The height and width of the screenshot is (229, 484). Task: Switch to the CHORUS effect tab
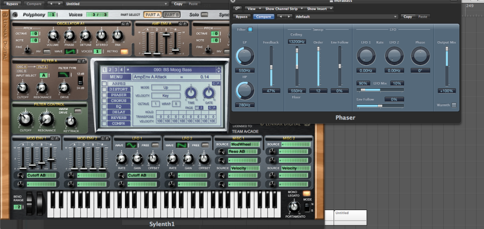(x=119, y=101)
